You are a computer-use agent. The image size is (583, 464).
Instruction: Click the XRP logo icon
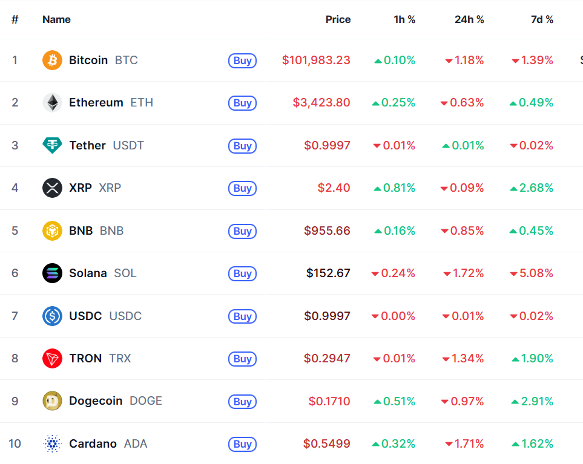[x=52, y=188]
